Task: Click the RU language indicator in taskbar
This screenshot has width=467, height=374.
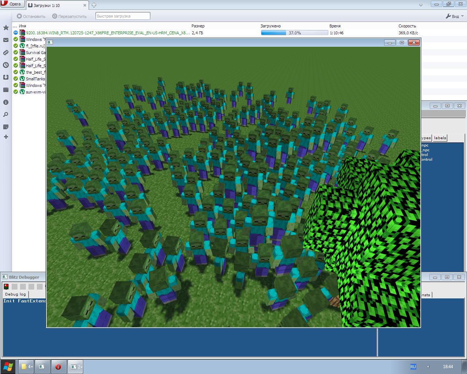Action: pyautogui.click(x=413, y=367)
